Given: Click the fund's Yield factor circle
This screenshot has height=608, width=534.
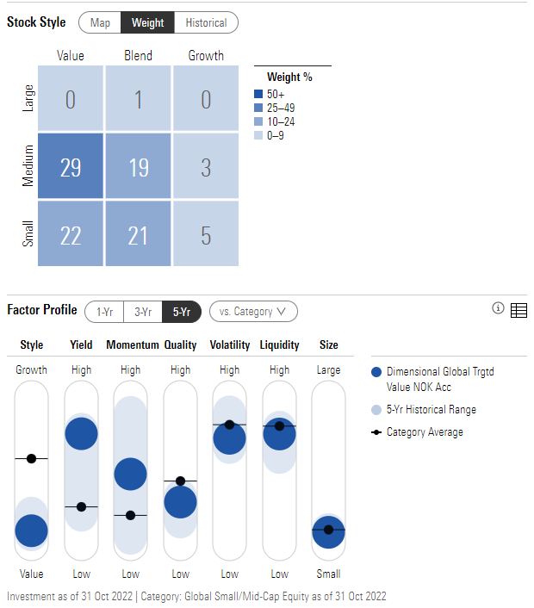Looking at the screenshot, I should click(x=82, y=433).
